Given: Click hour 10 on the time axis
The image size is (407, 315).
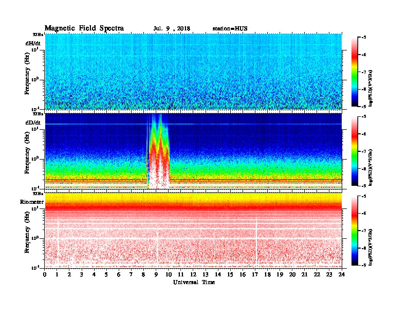Looking at the screenshot, I should [169, 275].
